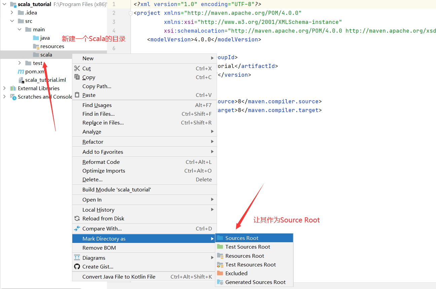
Task: Click the Cut scissors icon in context menu
Action: coord(77,68)
